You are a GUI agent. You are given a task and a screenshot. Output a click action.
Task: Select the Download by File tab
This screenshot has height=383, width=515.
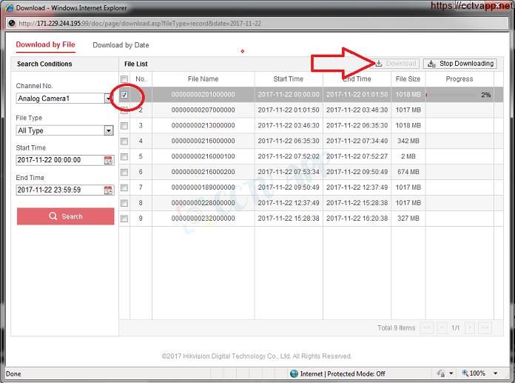45,45
